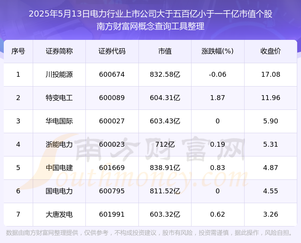Select the 川投能源 stock name
Viewport: 301px width, 243px height.
pos(59,74)
